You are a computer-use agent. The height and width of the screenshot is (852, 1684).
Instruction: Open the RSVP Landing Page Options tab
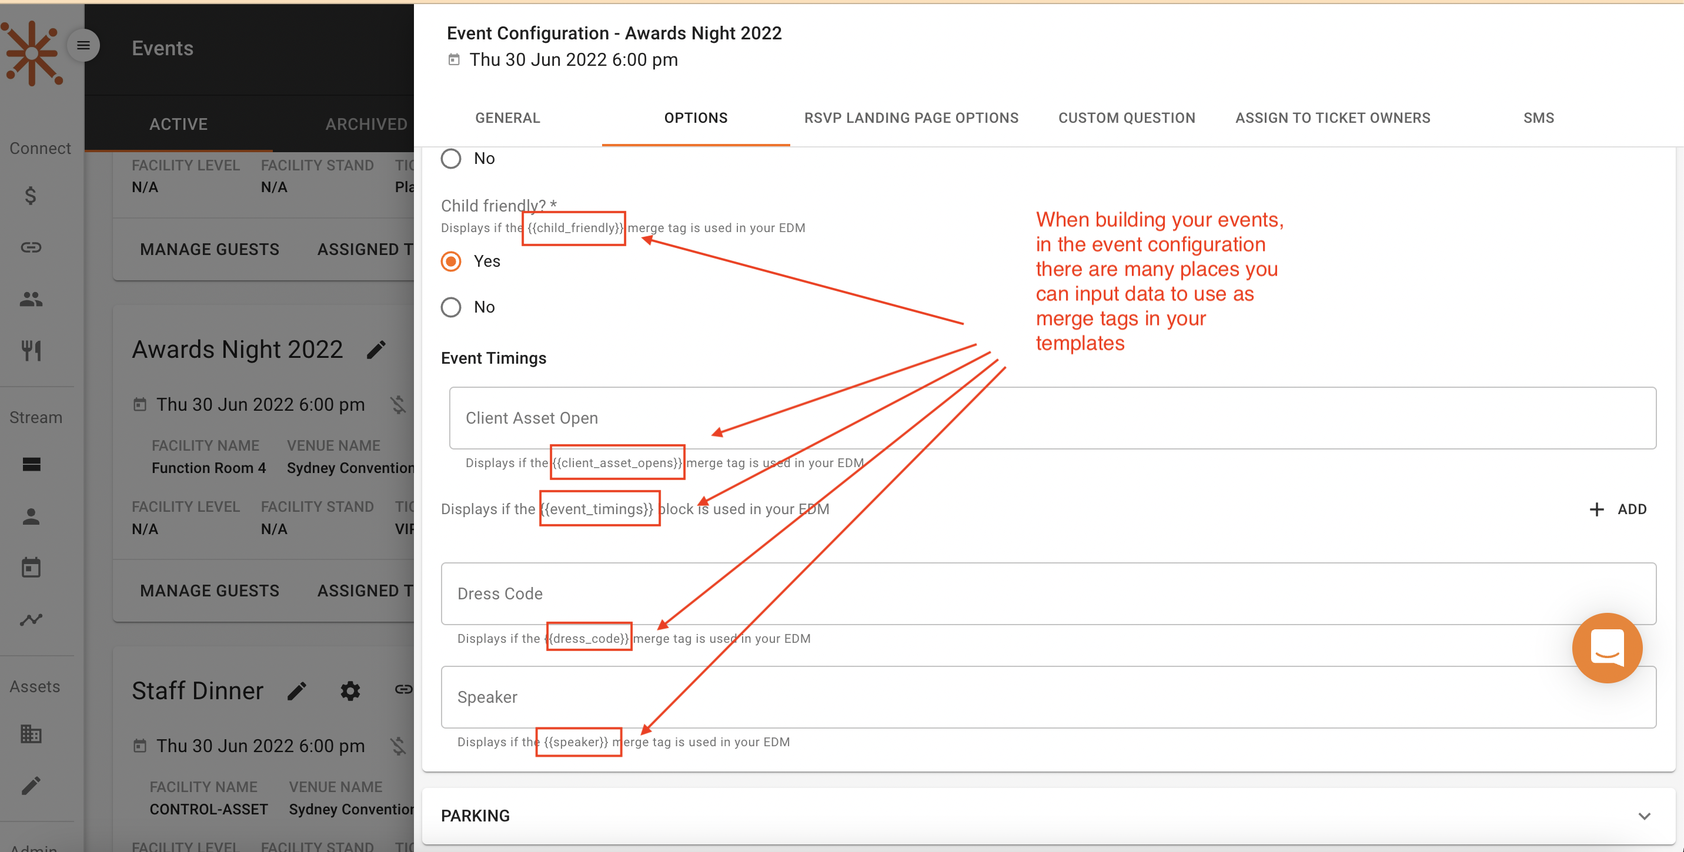tap(911, 118)
